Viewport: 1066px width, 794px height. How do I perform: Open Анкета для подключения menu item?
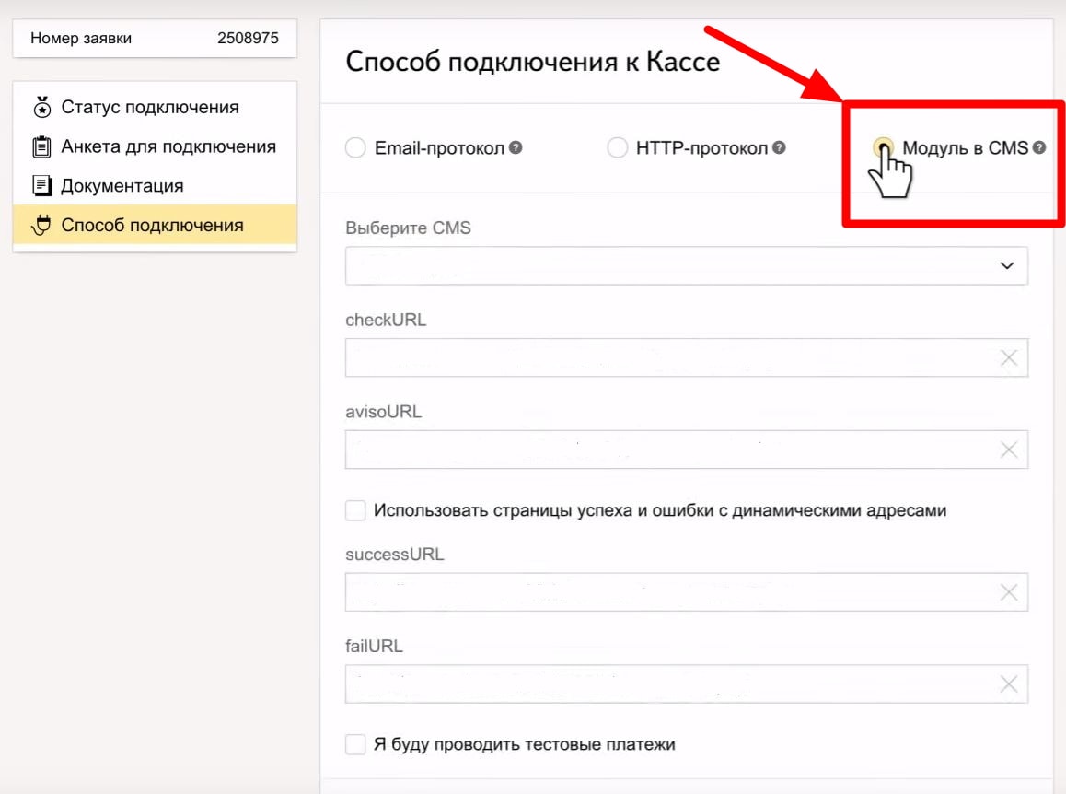155,146
